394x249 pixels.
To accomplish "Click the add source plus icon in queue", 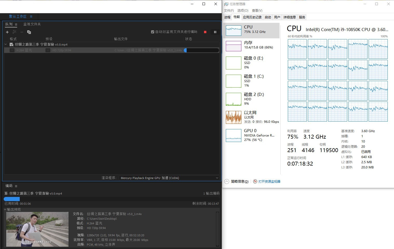I will 7,32.
